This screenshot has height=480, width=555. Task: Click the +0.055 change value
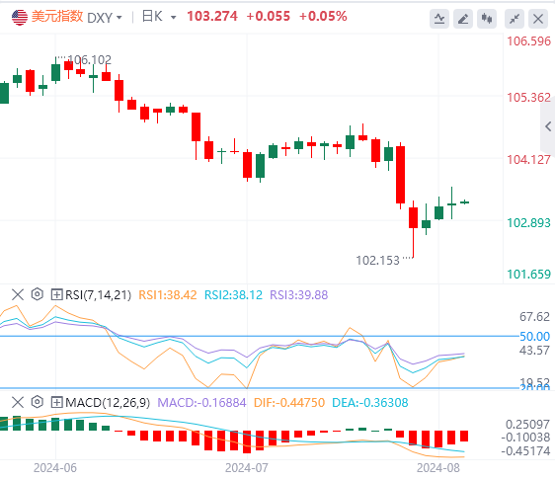click(268, 16)
